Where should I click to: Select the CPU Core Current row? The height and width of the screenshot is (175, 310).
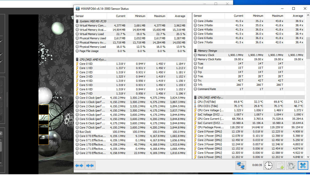(249, 119)
